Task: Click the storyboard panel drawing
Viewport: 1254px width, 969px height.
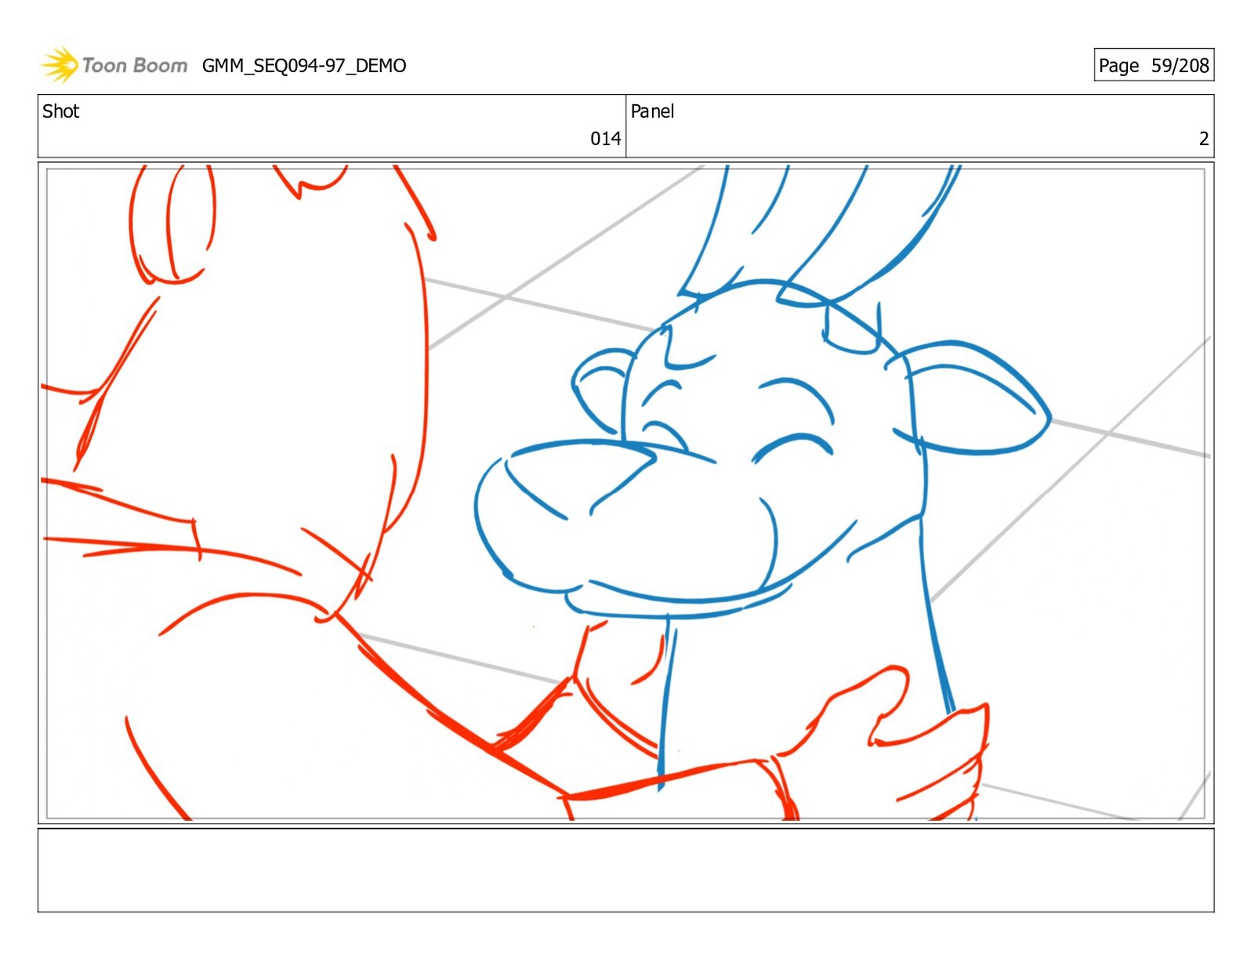Action: (x=625, y=492)
